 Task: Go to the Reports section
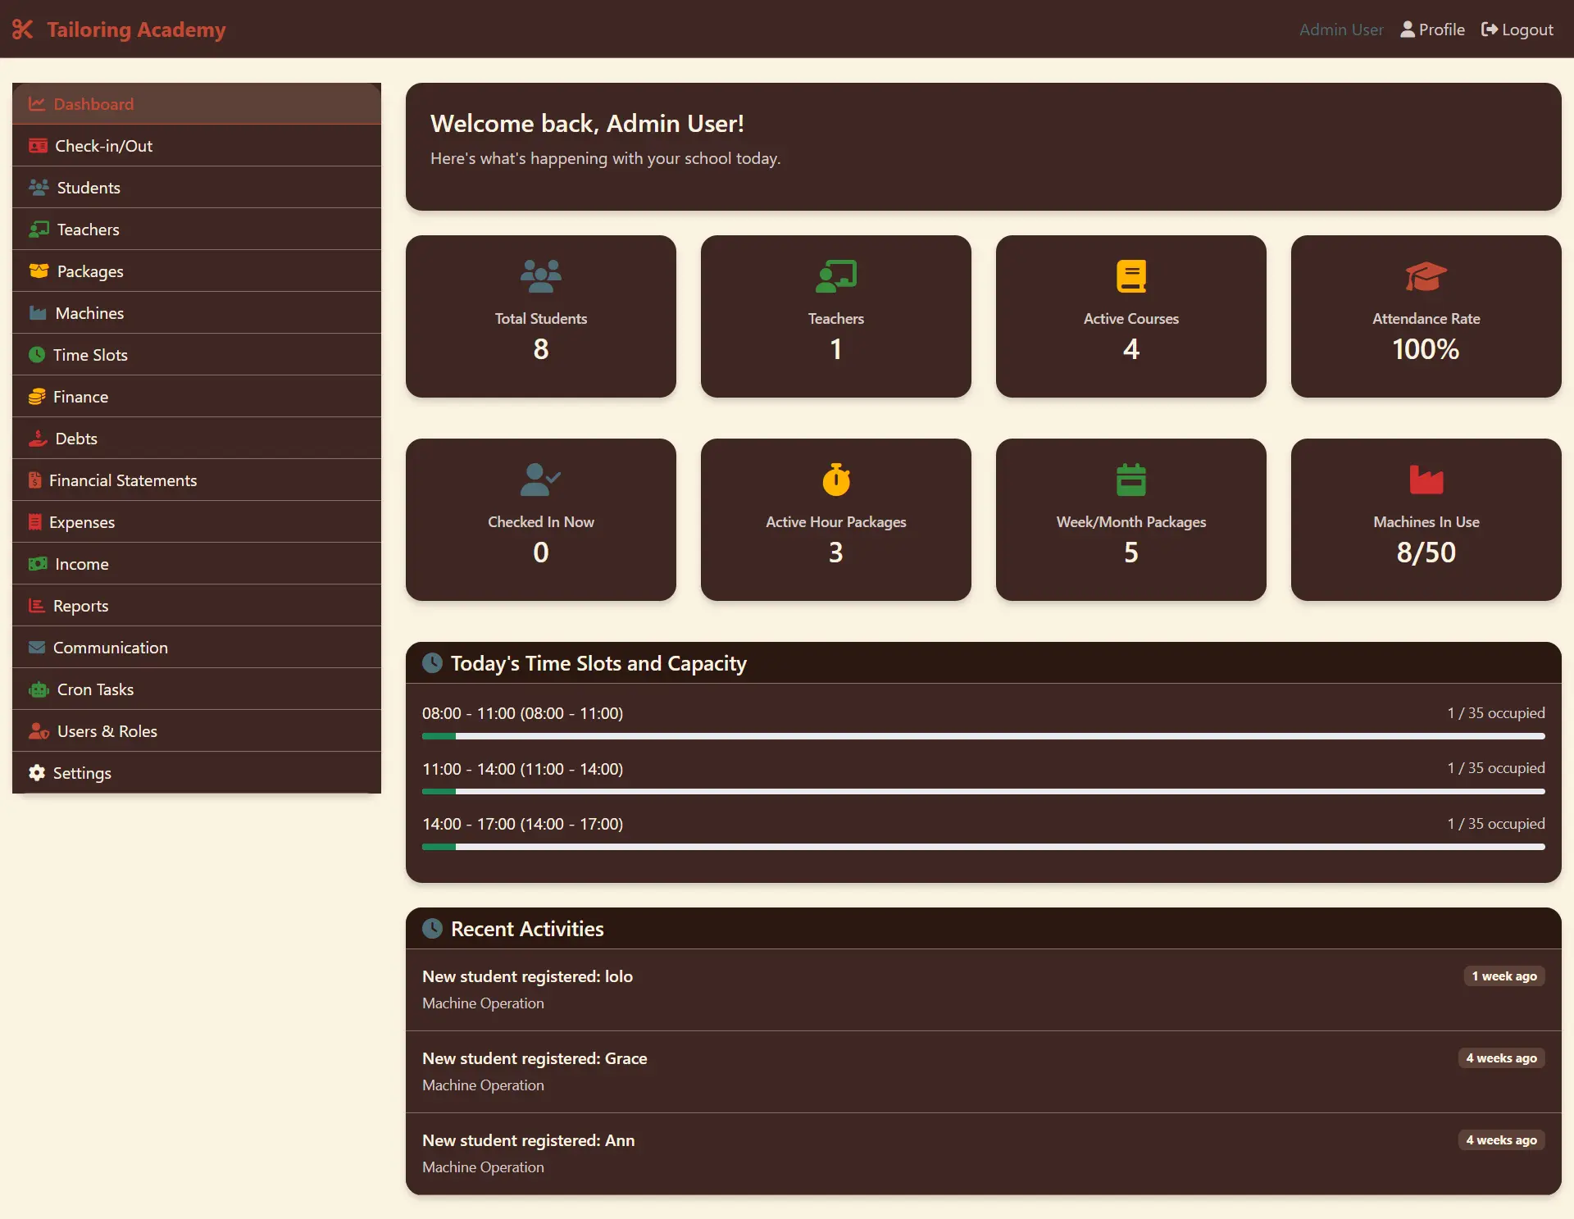pos(197,606)
